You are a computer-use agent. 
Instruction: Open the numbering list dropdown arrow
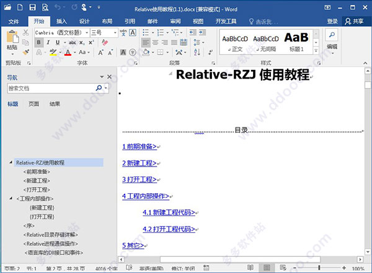coord(167,33)
